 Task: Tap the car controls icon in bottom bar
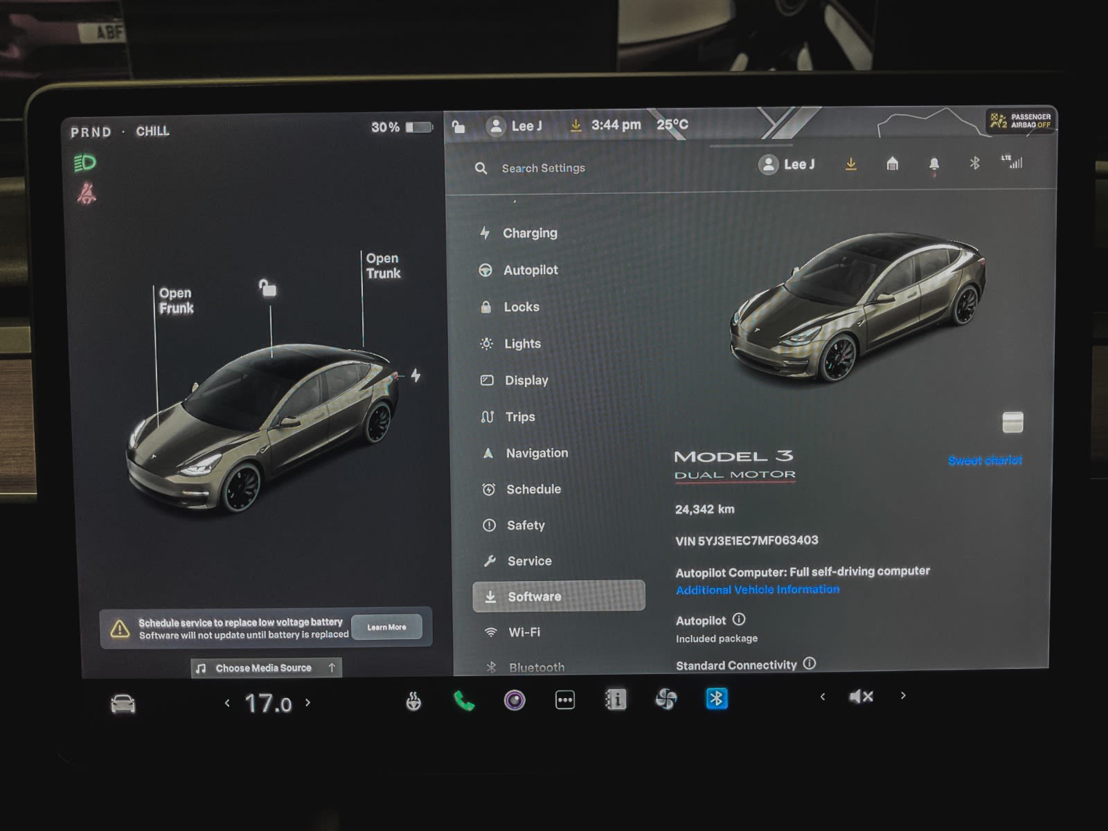(123, 704)
